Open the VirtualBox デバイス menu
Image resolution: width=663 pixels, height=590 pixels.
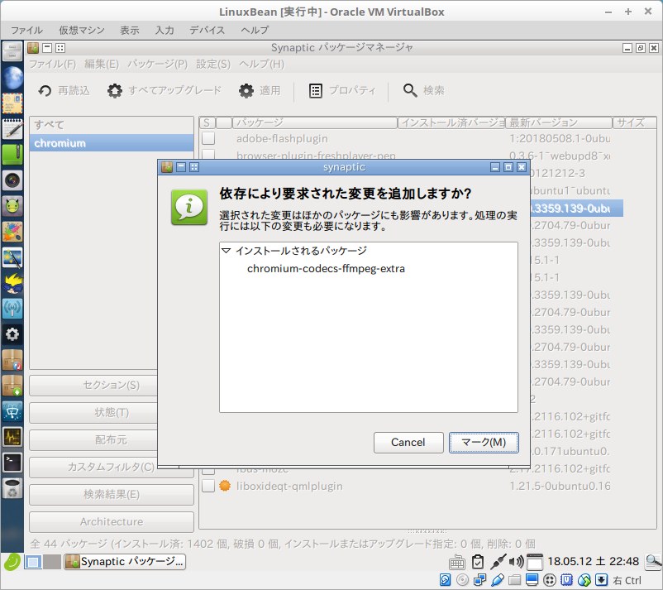pyautogui.click(x=207, y=30)
